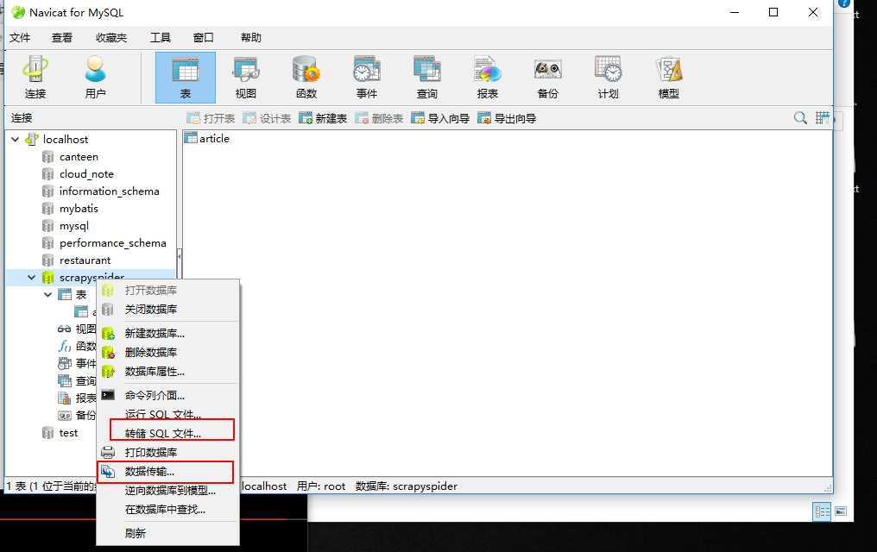This screenshot has width=877, height=552.
Task: Choose 打印数据库 in context menu
Action: point(167,452)
